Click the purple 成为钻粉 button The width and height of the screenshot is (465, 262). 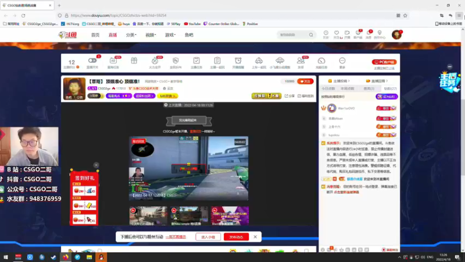[x=387, y=97]
